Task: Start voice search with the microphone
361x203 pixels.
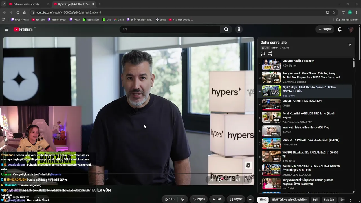Action: pyautogui.click(x=239, y=29)
